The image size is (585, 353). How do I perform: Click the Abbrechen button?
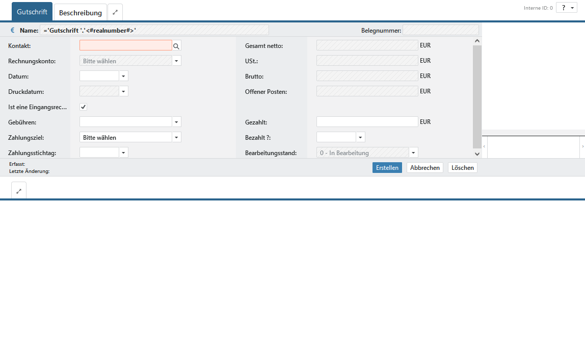click(x=424, y=168)
